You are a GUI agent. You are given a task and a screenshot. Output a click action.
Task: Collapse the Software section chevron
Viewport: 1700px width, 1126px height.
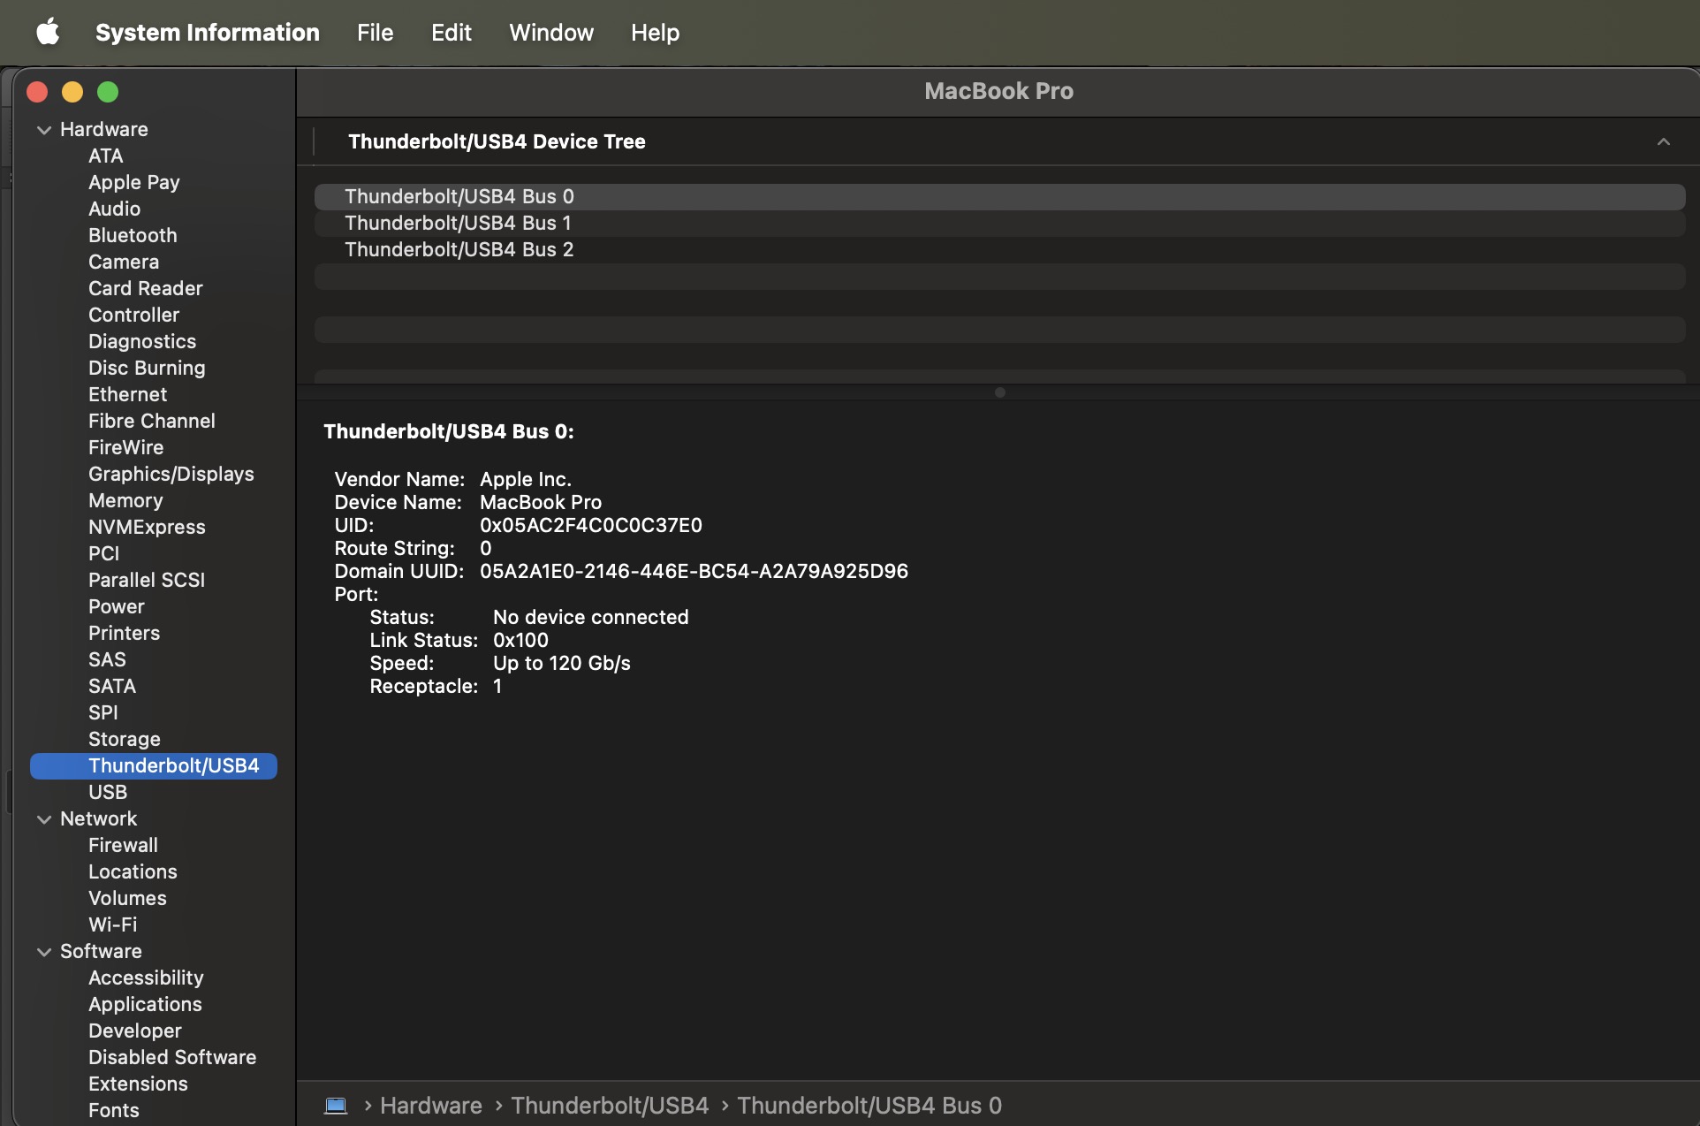point(44,952)
